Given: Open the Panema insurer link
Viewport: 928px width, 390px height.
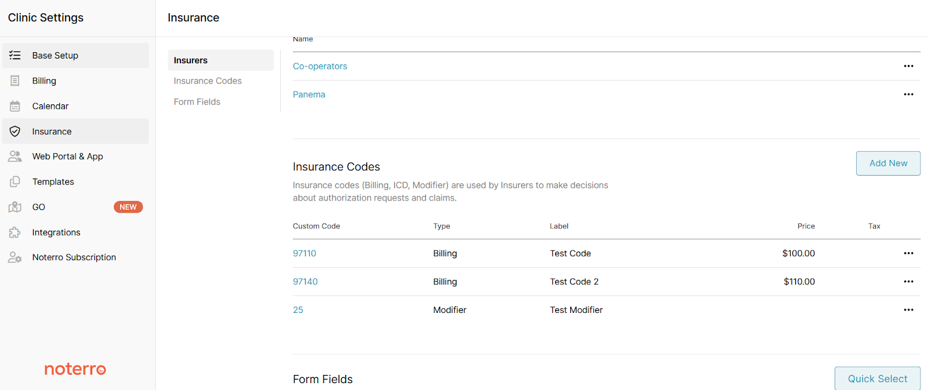Looking at the screenshot, I should coord(309,94).
